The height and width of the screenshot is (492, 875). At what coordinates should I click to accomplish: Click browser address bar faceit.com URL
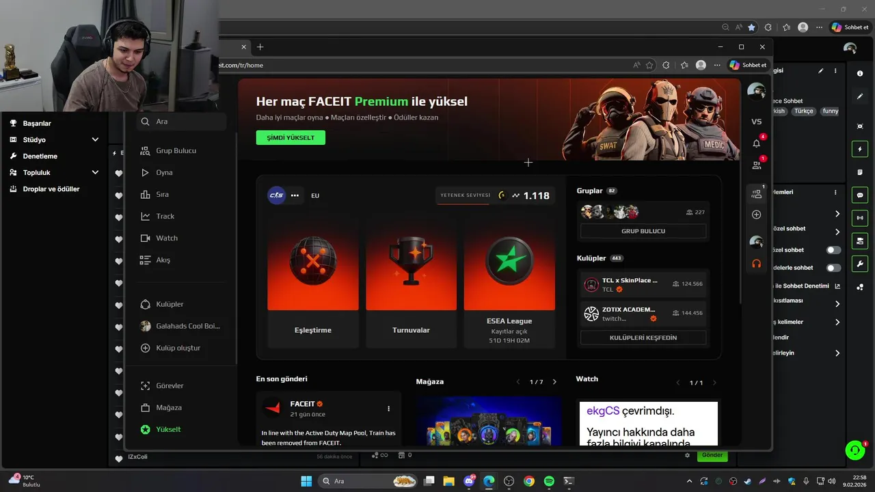pyautogui.click(x=241, y=65)
